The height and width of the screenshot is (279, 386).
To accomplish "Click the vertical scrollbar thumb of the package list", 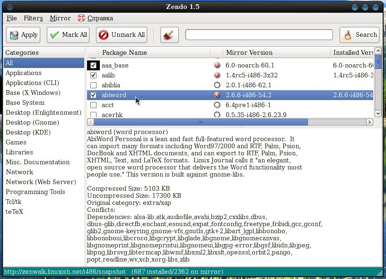I will pyautogui.click(x=378, y=61).
